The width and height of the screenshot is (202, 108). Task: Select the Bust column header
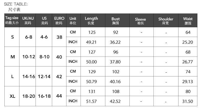[x=116, y=21]
